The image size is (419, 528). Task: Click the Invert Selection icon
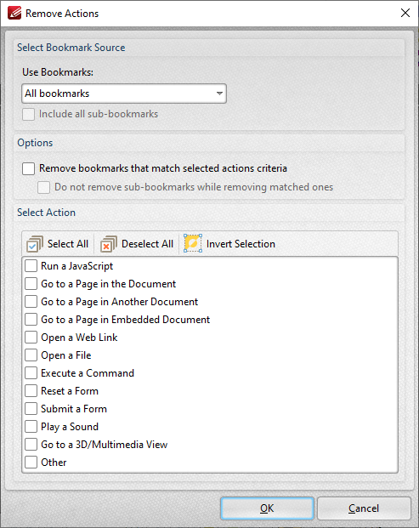[193, 243]
